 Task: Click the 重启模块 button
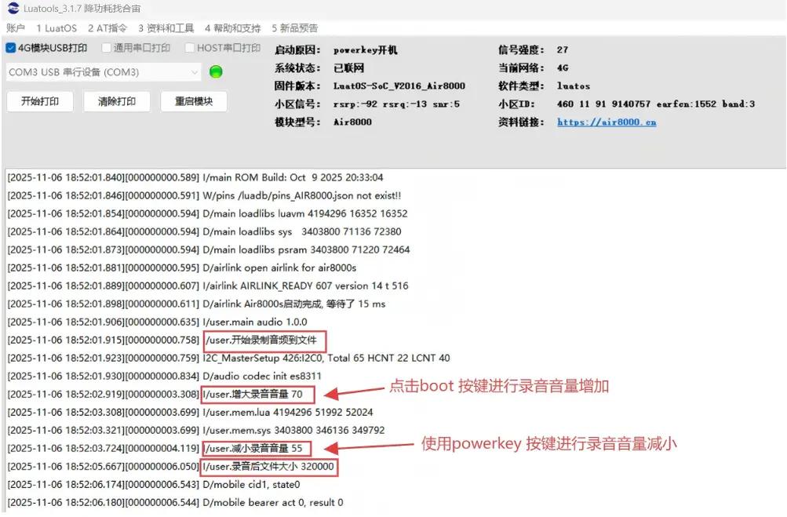pyautogui.click(x=194, y=101)
